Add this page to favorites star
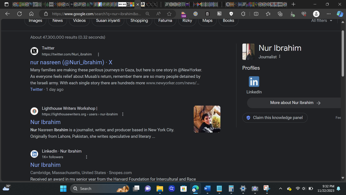Screen dimensions: 346x195 coord(169,14)
